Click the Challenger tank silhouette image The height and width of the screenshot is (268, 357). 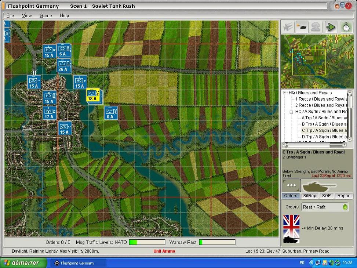(319, 186)
